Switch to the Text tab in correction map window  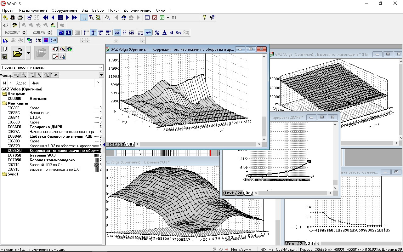tap(111, 144)
